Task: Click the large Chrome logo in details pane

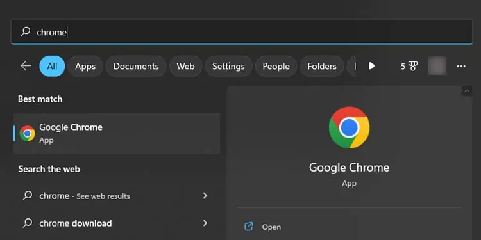Action: (349, 127)
